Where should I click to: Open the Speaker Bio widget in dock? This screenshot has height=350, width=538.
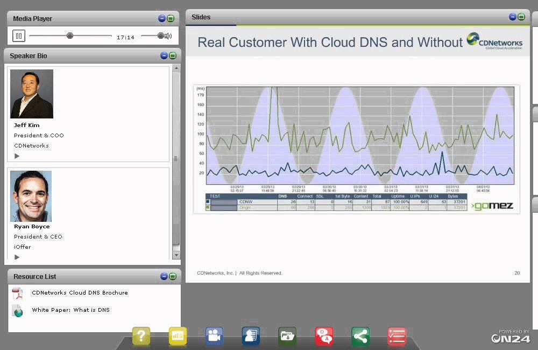(x=251, y=336)
